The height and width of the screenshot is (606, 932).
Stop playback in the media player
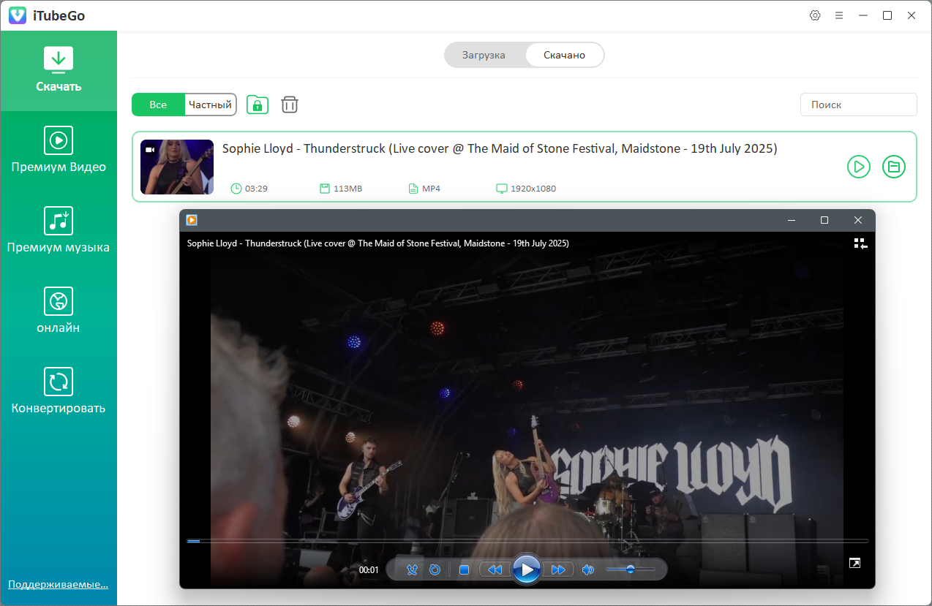pyautogui.click(x=464, y=569)
